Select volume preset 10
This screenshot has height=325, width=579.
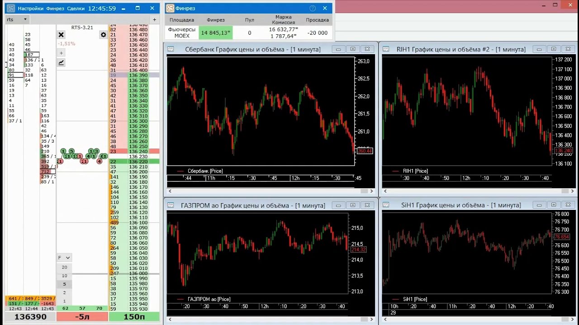64,276
